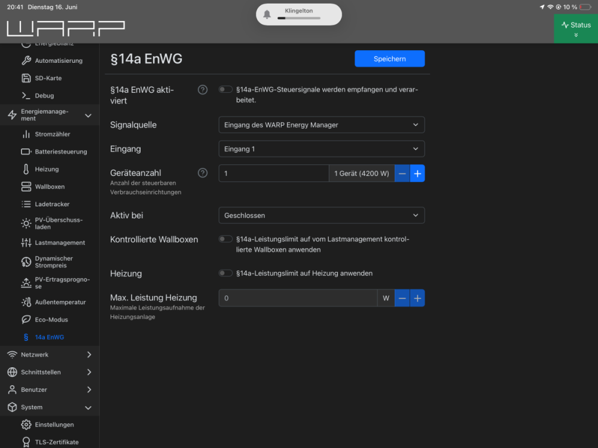Viewport: 598px width, 448px height.
Task: Click the Klingelton bell icon
Action: (x=267, y=14)
